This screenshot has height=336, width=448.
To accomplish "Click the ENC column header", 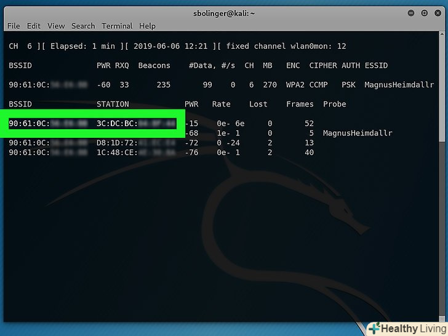I will pos(293,66).
